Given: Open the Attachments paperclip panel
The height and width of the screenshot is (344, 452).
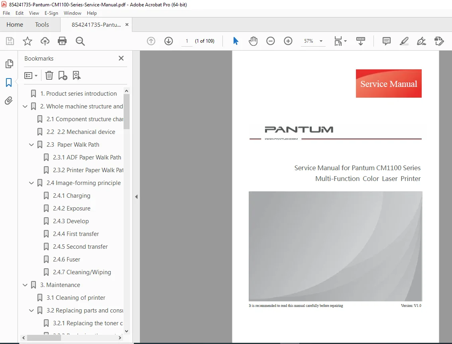Looking at the screenshot, I should coord(9,100).
